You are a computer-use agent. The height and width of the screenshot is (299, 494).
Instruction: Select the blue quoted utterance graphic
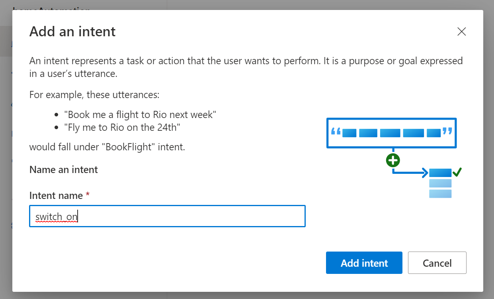click(391, 133)
